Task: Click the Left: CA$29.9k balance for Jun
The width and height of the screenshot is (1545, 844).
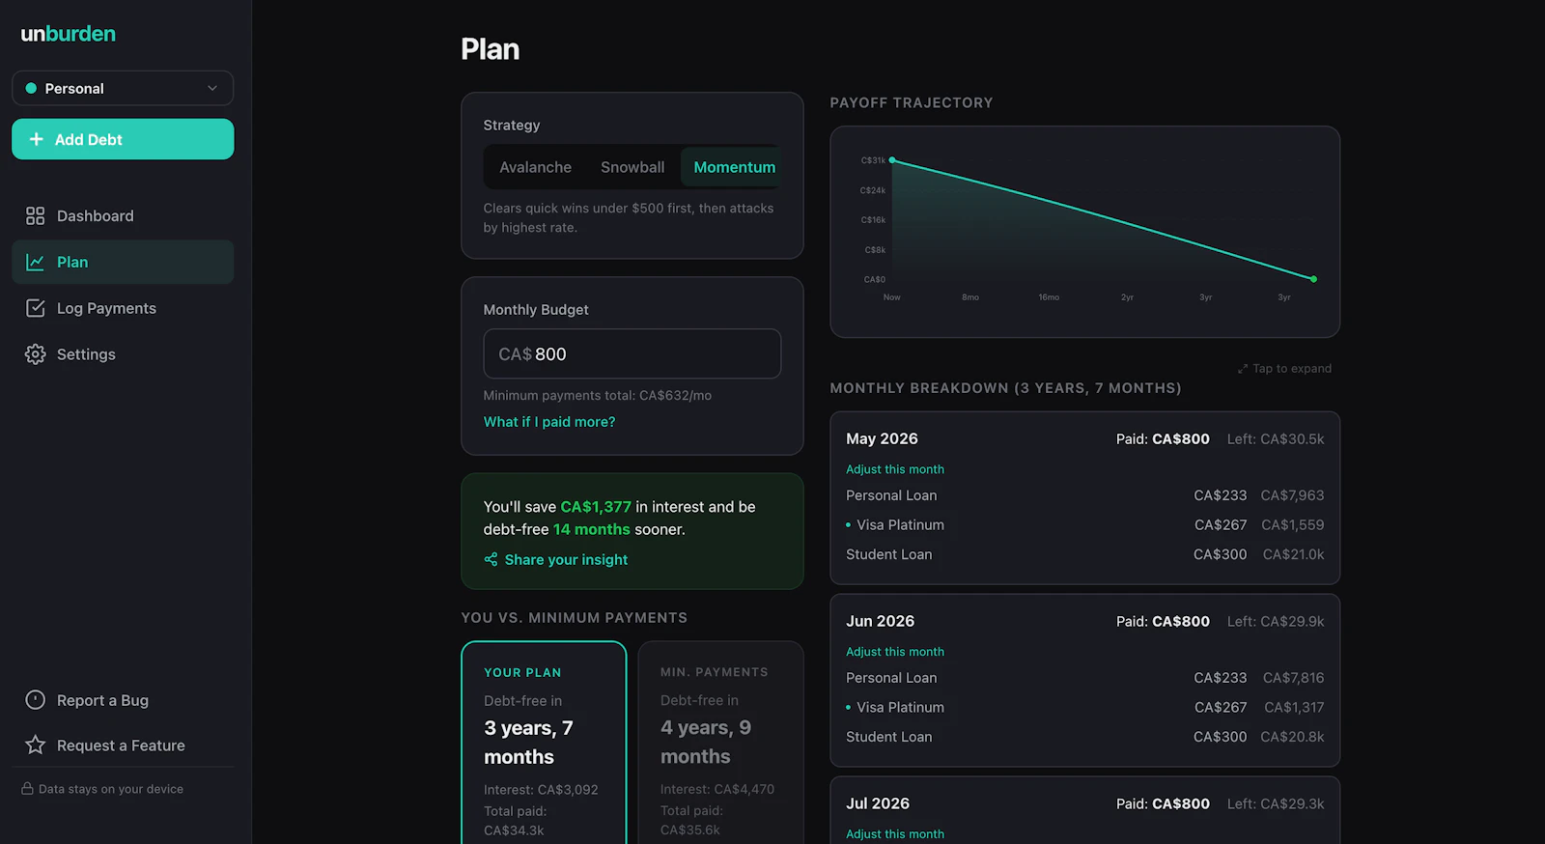Action: (1276, 621)
